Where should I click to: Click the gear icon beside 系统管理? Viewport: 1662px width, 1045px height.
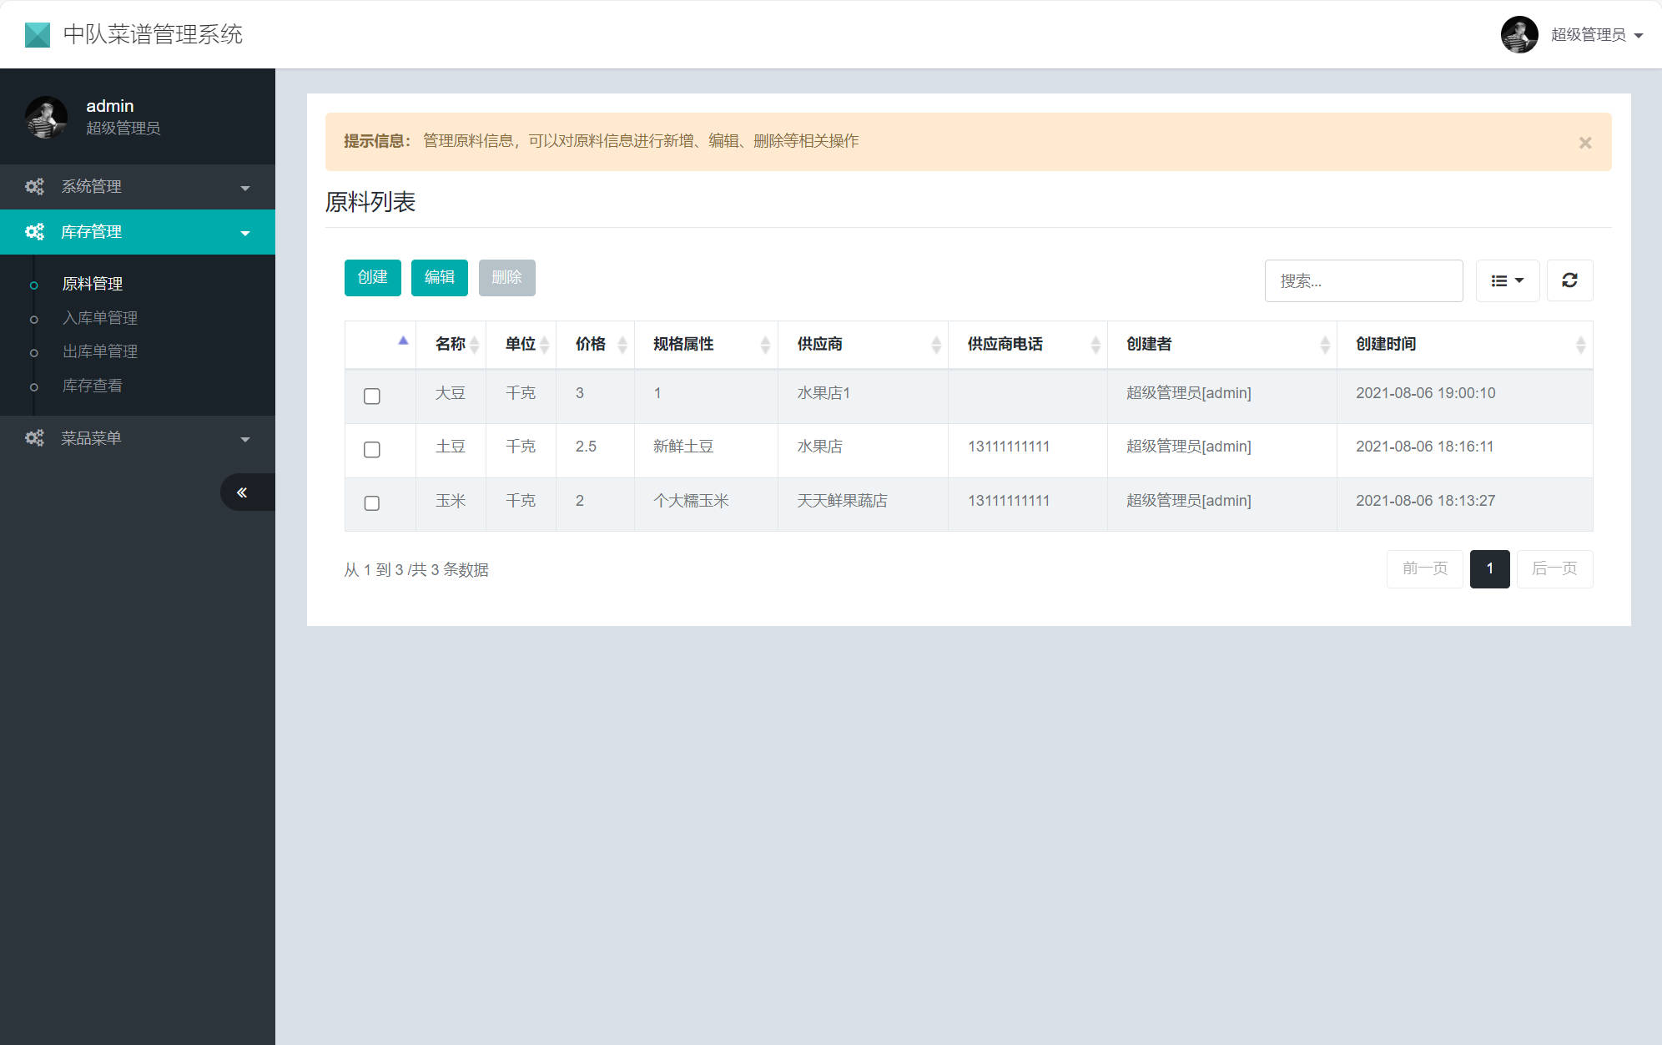[34, 186]
